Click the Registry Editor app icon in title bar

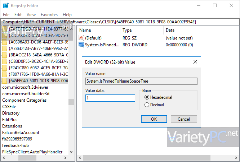tap(6, 6)
